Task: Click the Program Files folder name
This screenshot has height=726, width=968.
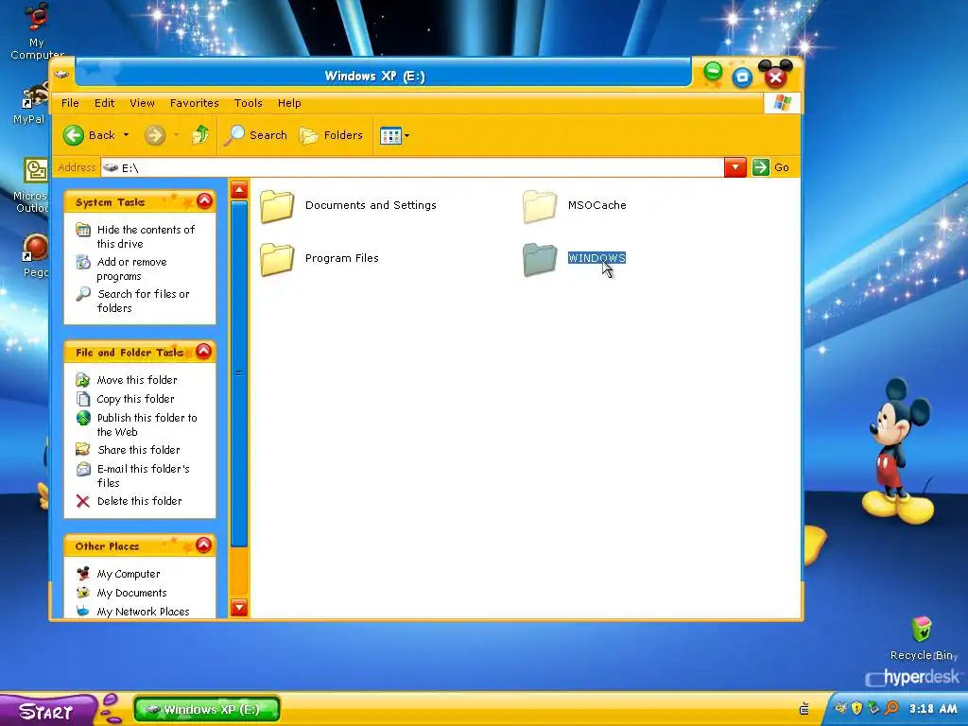Action: (342, 258)
